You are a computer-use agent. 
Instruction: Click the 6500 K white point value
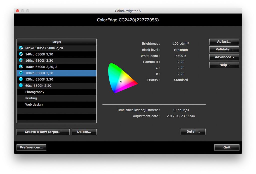[181, 56]
